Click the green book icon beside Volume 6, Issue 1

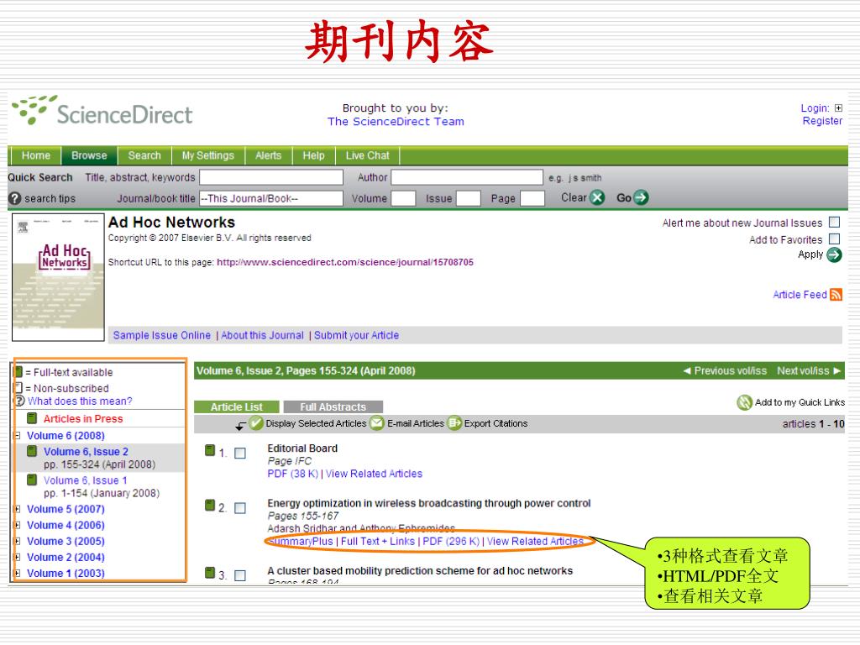(32, 480)
